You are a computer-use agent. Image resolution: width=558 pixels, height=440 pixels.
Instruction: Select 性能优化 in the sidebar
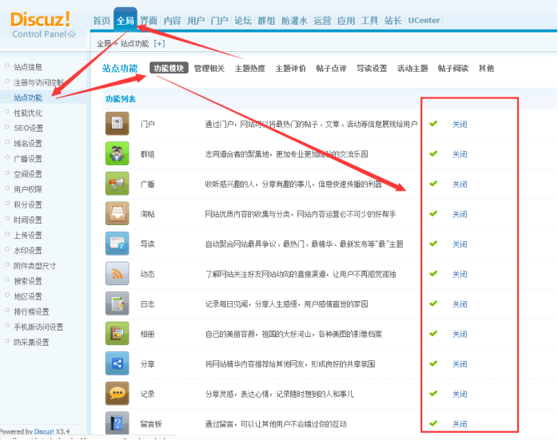click(28, 113)
